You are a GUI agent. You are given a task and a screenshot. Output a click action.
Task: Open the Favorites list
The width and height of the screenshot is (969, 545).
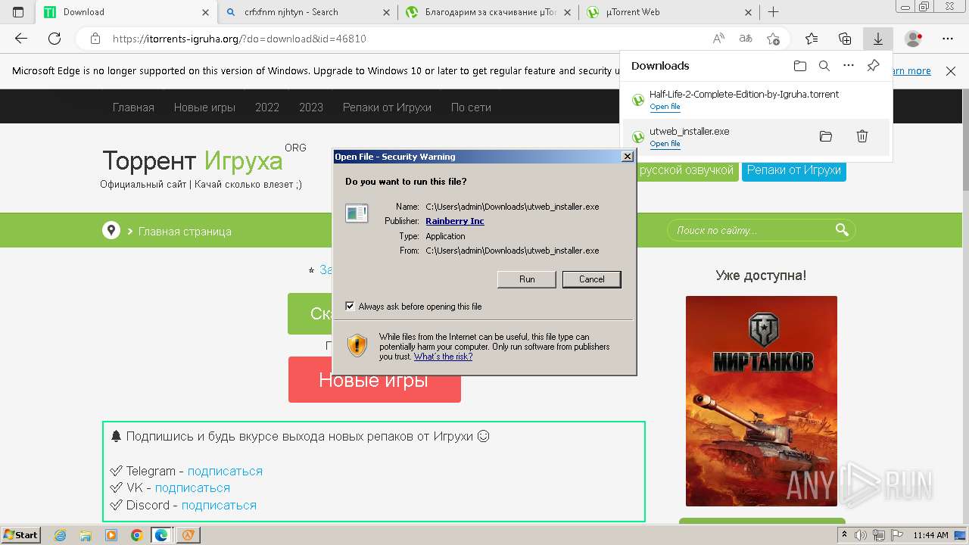[x=812, y=39]
